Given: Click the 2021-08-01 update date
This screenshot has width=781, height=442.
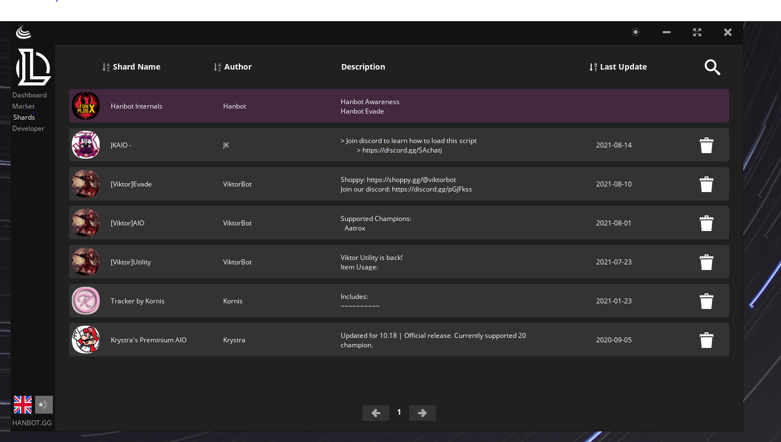Looking at the screenshot, I should (613, 223).
